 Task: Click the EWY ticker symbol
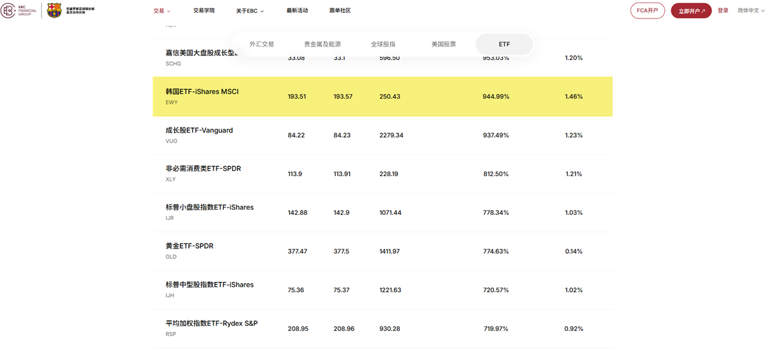pyautogui.click(x=171, y=103)
